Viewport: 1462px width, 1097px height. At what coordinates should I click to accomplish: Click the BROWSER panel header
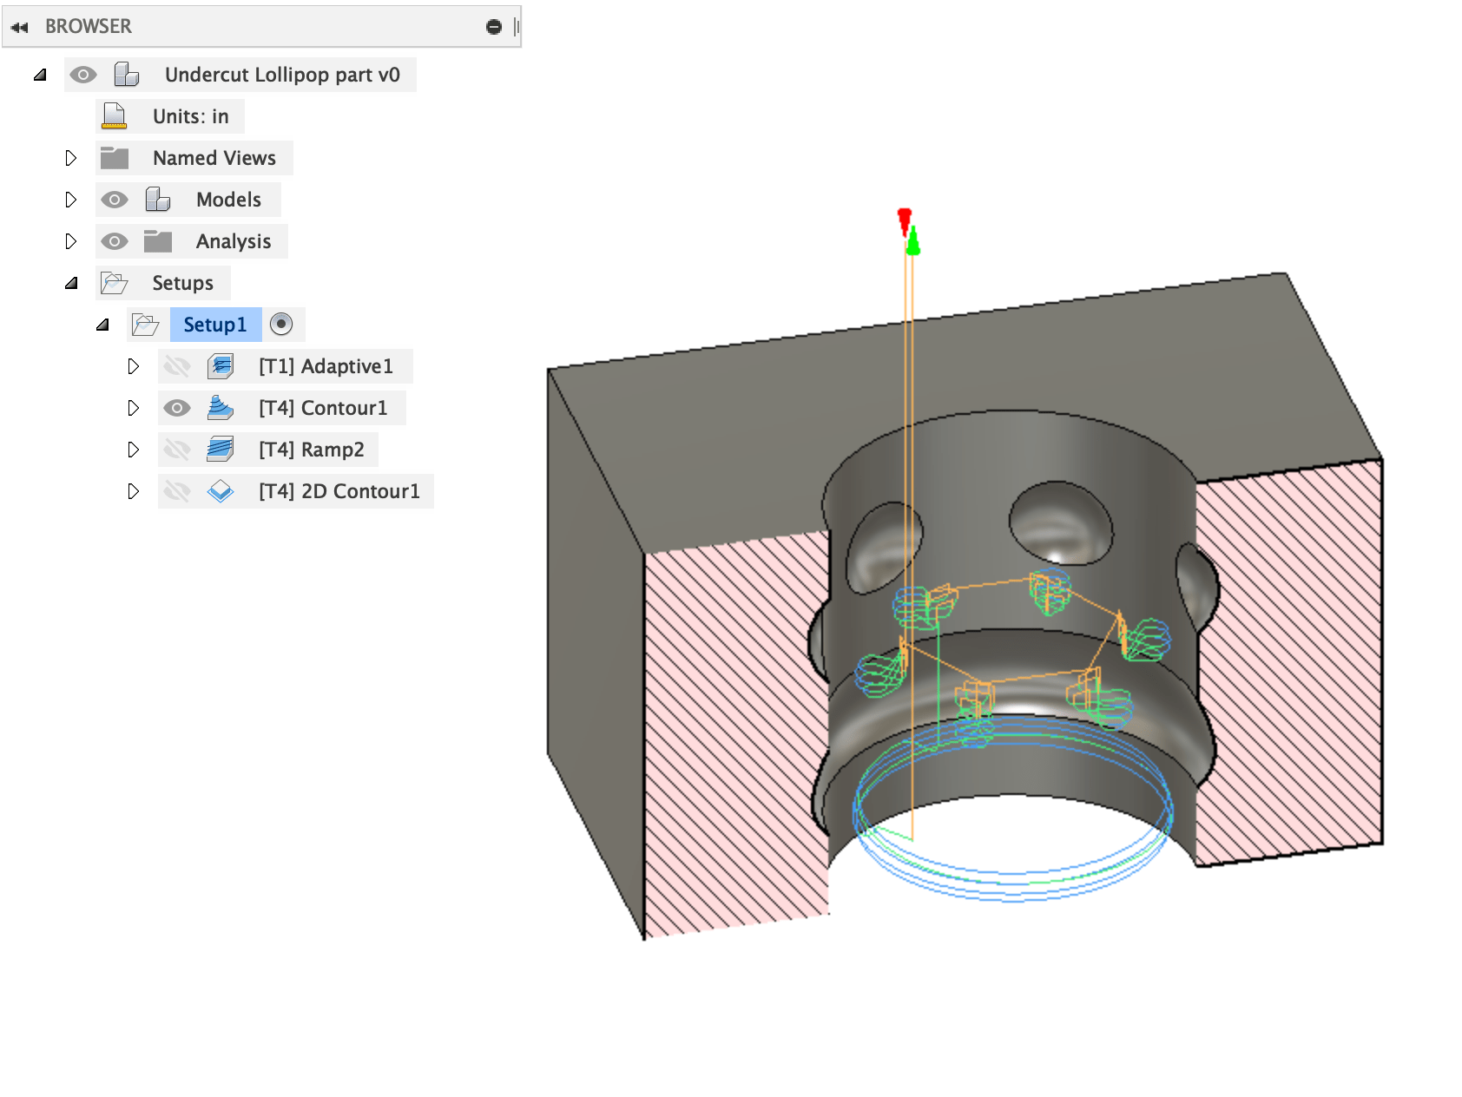pyautogui.click(x=89, y=26)
